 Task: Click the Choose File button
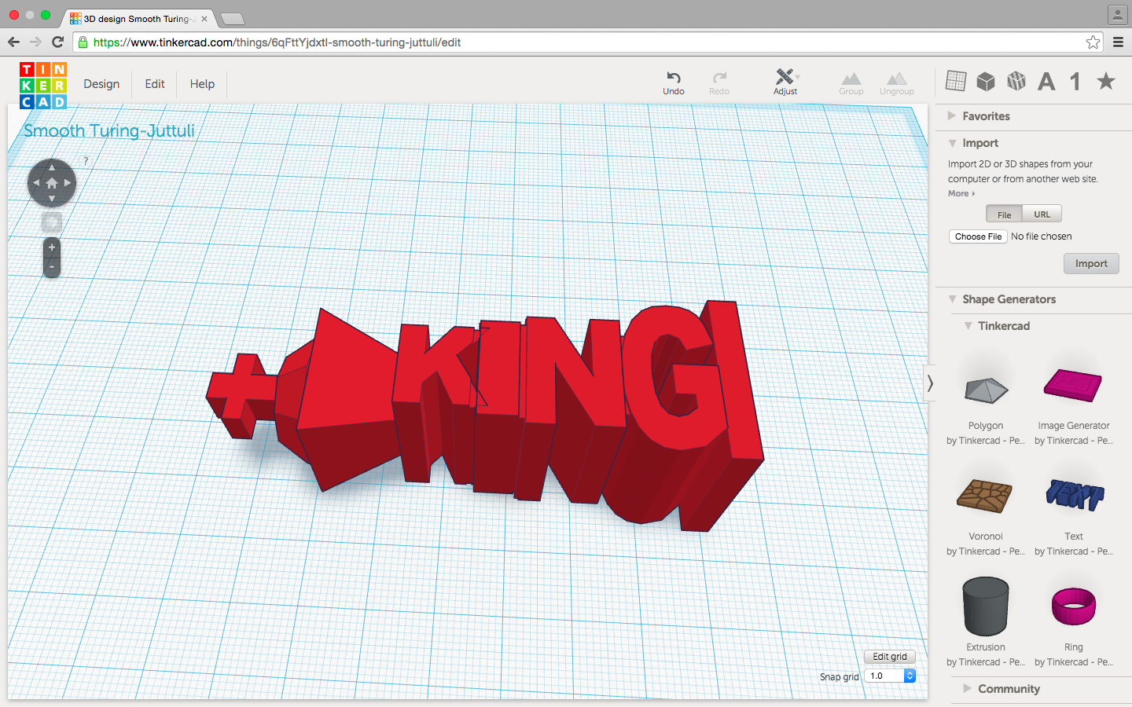coord(978,236)
